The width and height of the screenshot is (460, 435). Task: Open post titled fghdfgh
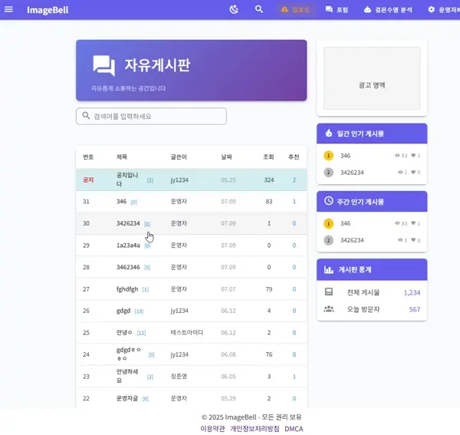pos(127,289)
